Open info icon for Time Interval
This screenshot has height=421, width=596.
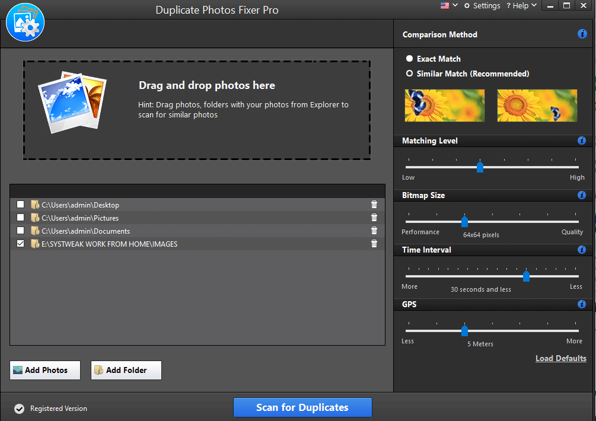point(582,250)
